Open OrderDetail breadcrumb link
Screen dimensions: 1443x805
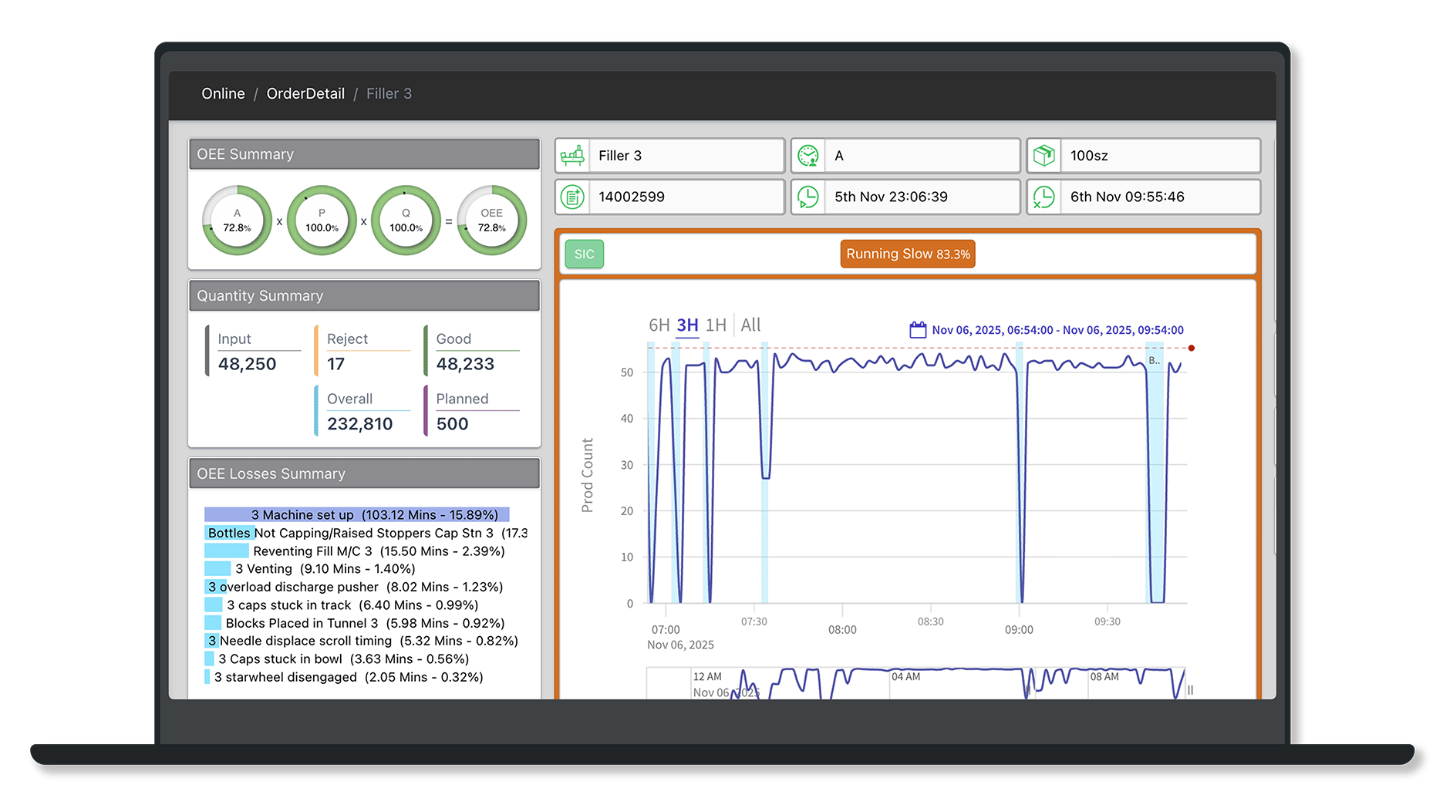click(305, 94)
